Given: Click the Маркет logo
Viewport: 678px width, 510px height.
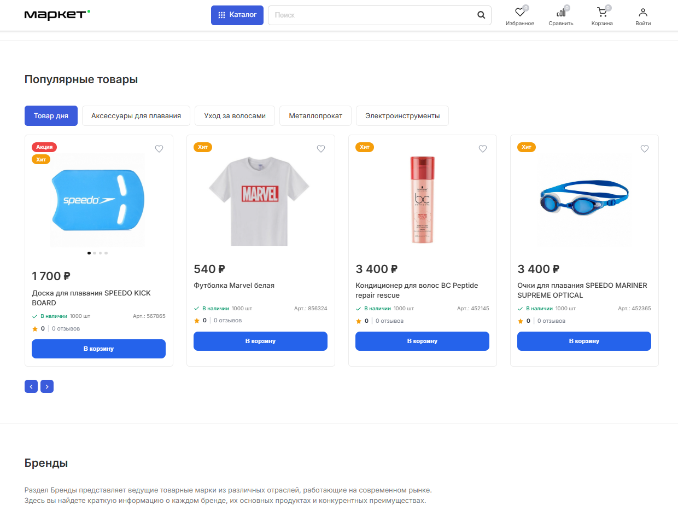Looking at the screenshot, I should [x=57, y=15].
